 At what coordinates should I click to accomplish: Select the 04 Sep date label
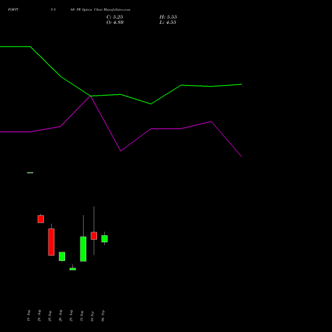(103, 315)
